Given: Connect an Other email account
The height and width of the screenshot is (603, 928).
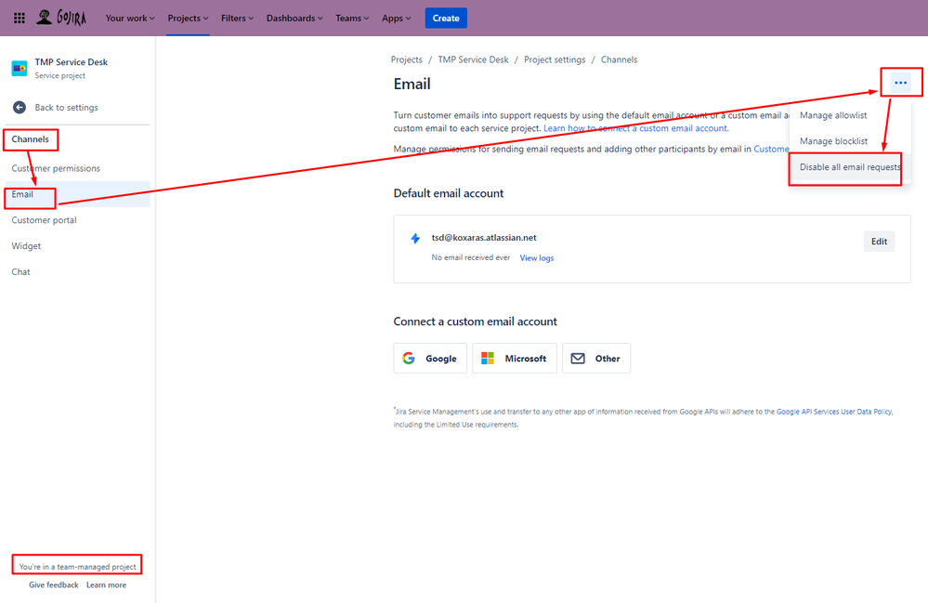Looking at the screenshot, I should [596, 358].
